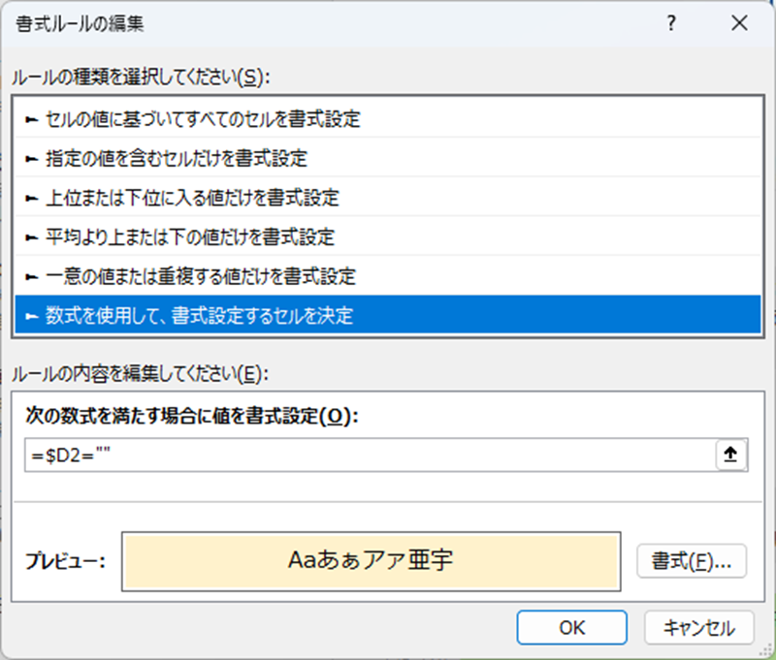This screenshot has height=660, width=776.
Task: Click the arrow icon before 平均より上または下の値だけを書式設定
Action: tap(29, 236)
